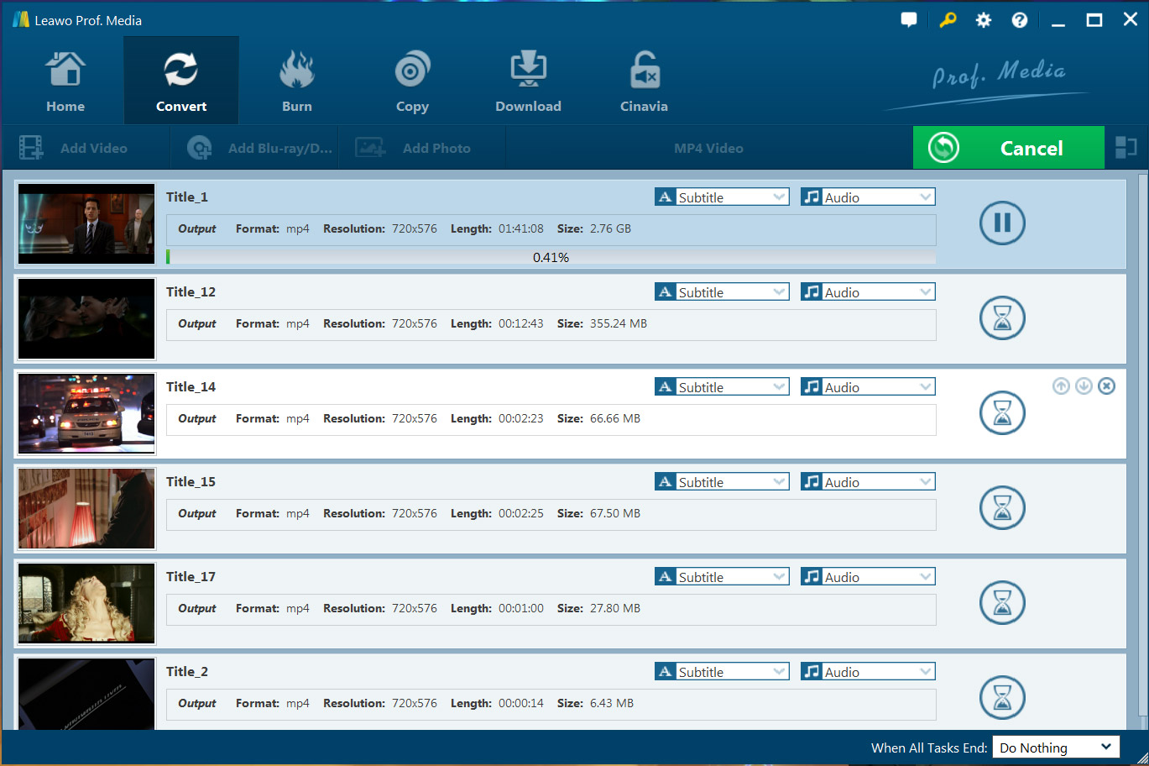The height and width of the screenshot is (766, 1149).
Task: Pause the Title_1 conversion
Action: [x=1002, y=223]
